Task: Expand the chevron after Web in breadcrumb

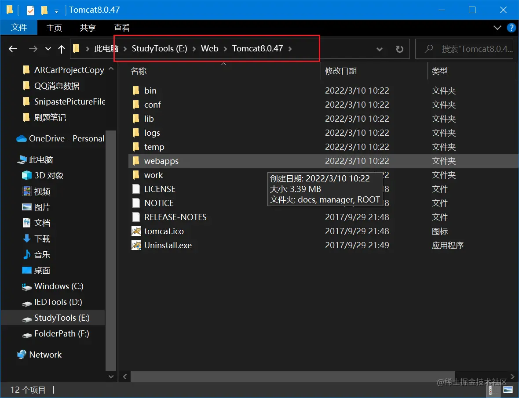Action: pyautogui.click(x=225, y=49)
